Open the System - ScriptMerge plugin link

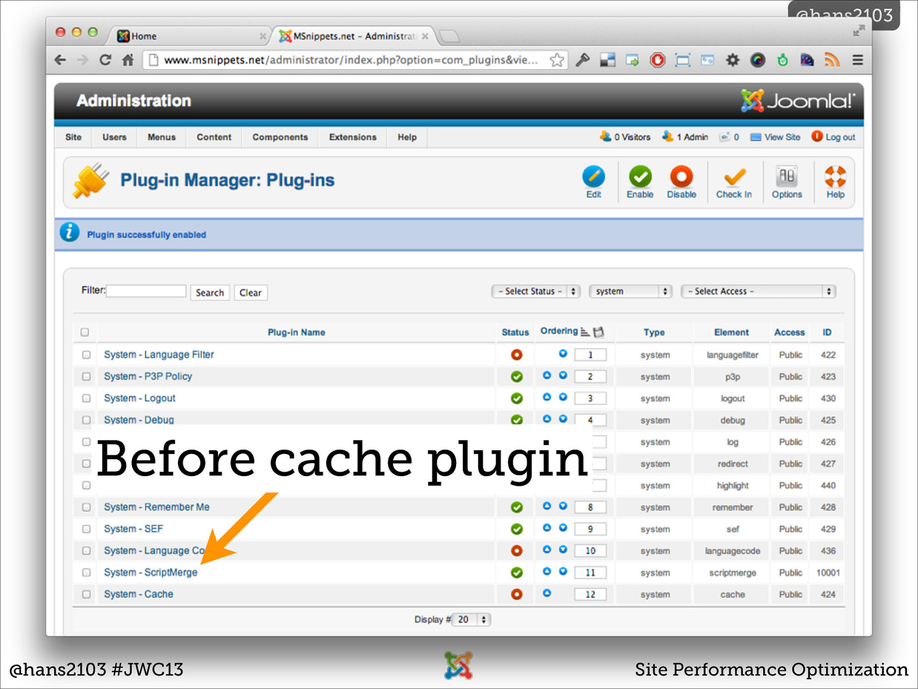point(150,572)
